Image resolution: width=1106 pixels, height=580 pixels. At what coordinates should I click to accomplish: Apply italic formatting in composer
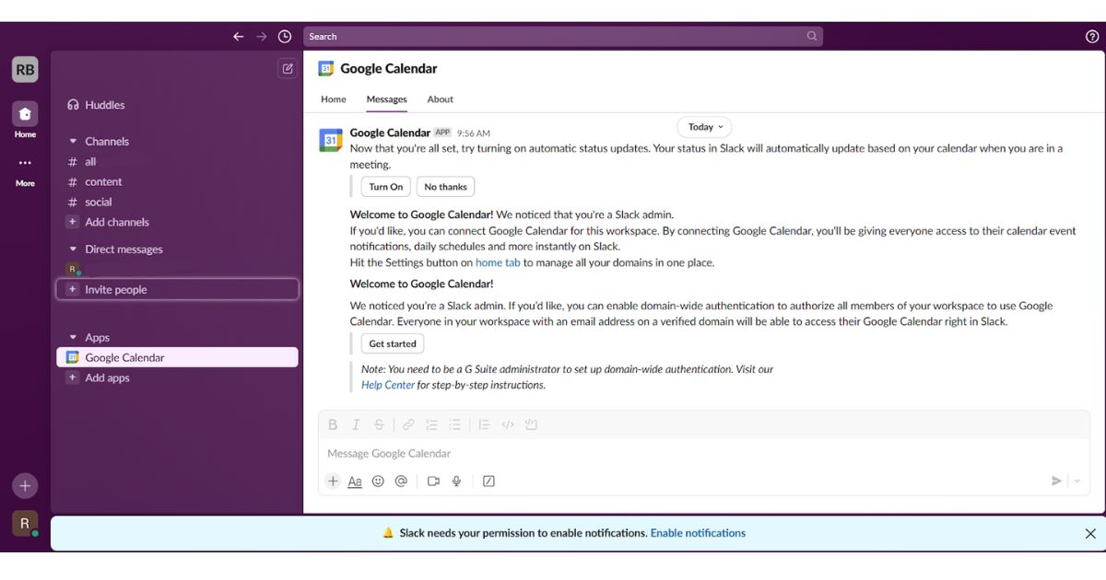(356, 424)
